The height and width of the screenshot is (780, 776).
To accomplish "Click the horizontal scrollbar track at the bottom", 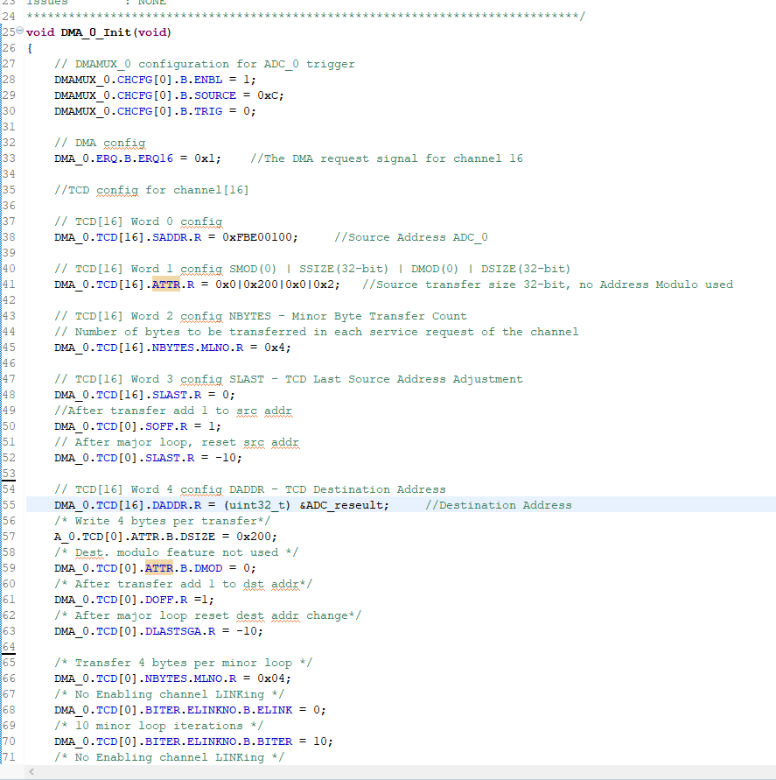I will click(394, 771).
